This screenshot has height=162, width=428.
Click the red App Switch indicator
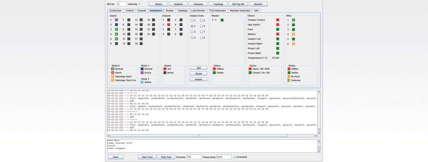coord(278,24)
